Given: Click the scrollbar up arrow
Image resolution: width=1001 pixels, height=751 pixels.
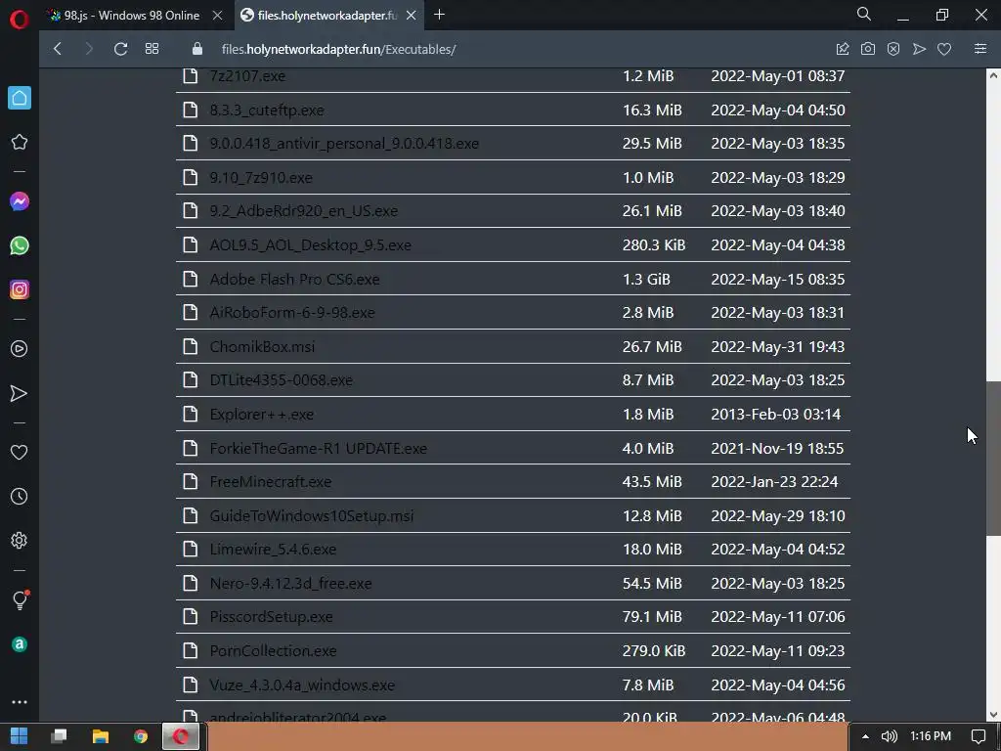Looking at the screenshot, I should click(993, 76).
